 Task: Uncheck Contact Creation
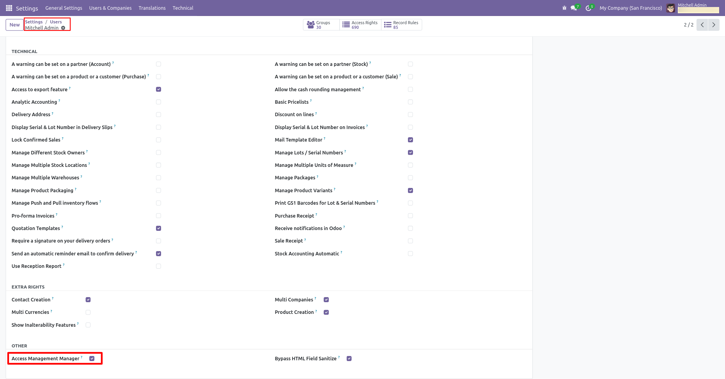click(88, 299)
